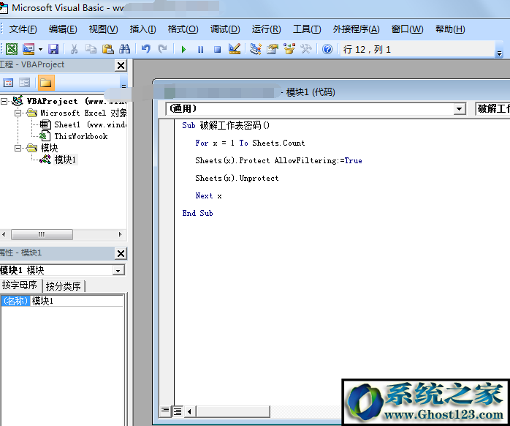The width and height of the screenshot is (510, 426).
Task: Toggle Procedure View button
Action: coord(165,411)
